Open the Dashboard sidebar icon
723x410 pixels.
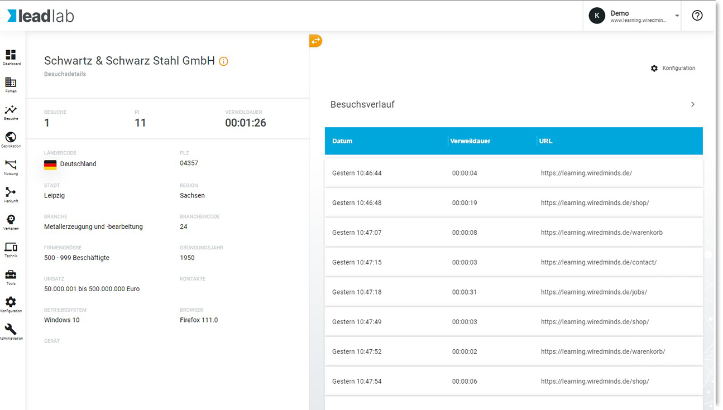11,55
